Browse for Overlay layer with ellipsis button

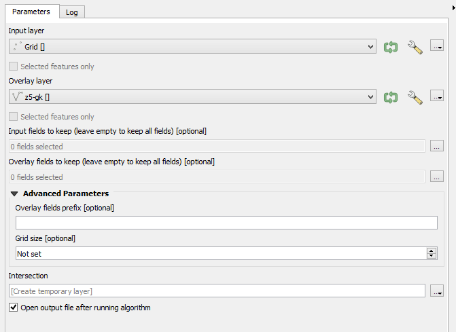click(437, 97)
